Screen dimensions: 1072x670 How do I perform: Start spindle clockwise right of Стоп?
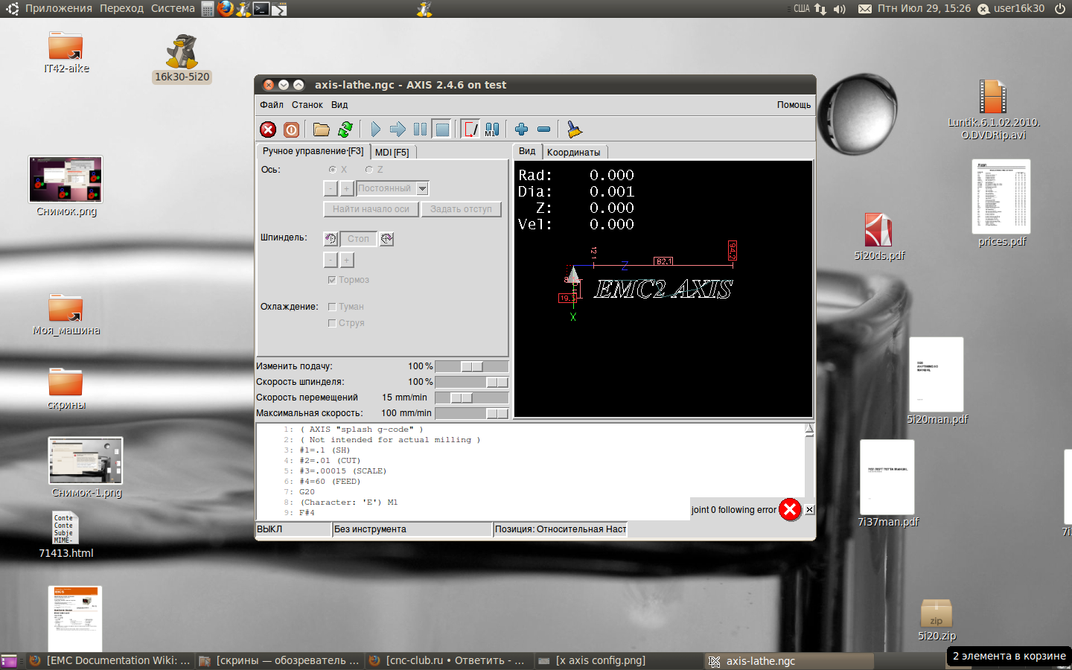click(386, 239)
